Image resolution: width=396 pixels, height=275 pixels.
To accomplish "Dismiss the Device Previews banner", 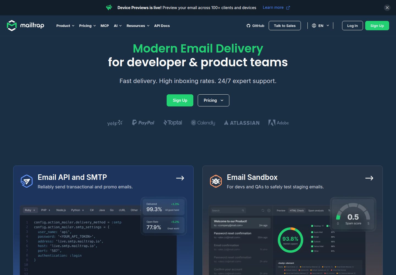I will point(387,8).
